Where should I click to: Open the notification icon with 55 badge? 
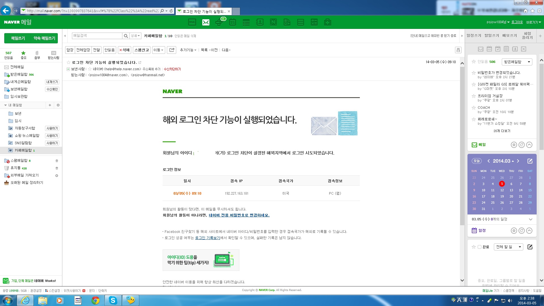(220, 22)
